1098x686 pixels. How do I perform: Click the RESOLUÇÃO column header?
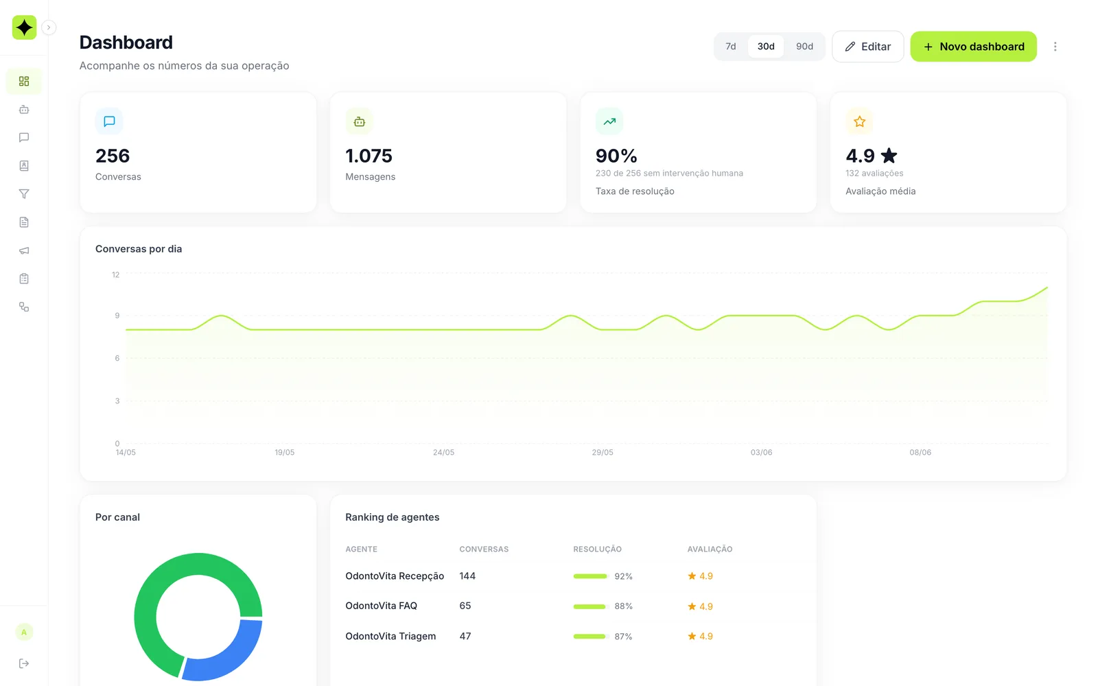597,549
